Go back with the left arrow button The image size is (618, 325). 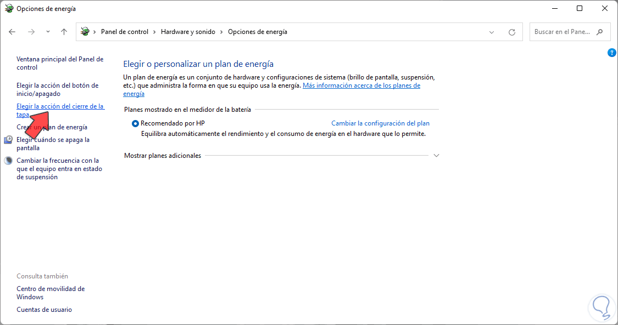pyautogui.click(x=12, y=32)
